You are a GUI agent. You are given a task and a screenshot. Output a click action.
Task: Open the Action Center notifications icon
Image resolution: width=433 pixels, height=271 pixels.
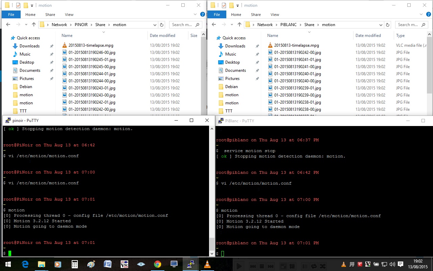click(401, 264)
